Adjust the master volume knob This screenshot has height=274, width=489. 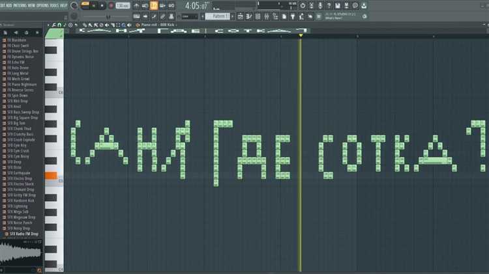tap(73, 6)
